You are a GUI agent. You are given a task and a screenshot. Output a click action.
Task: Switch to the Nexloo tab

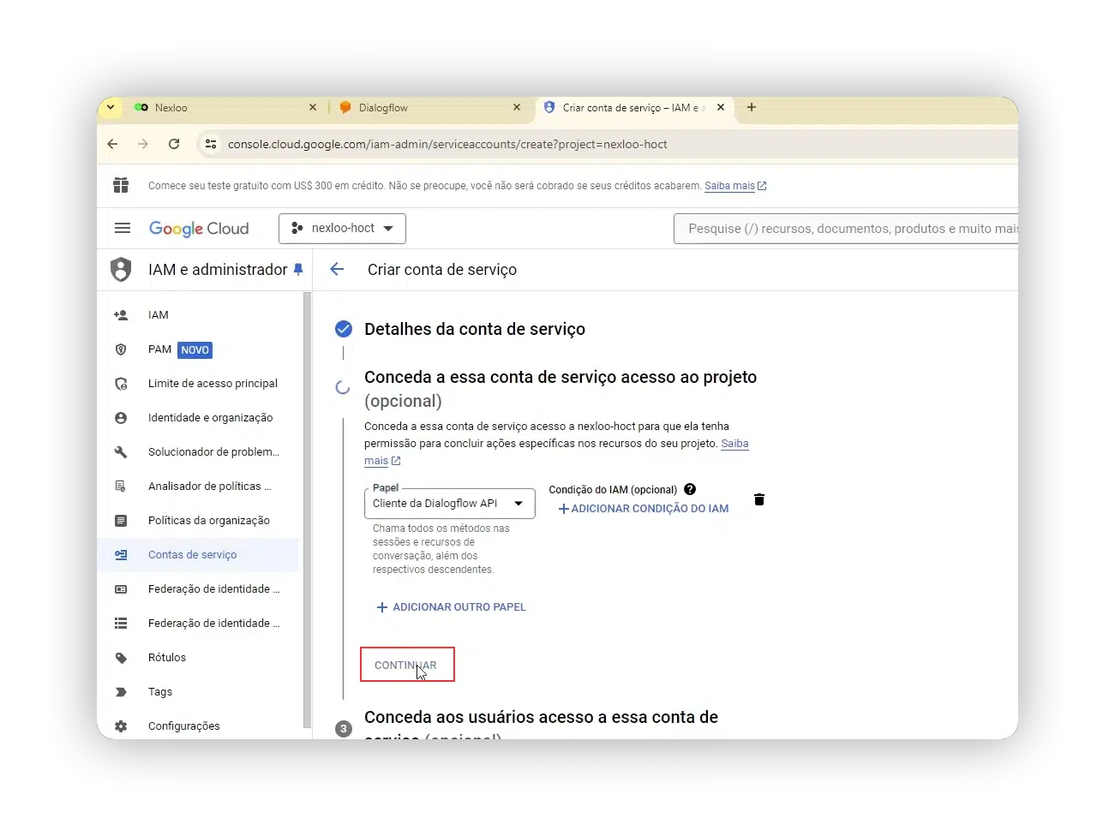click(223, 108)
